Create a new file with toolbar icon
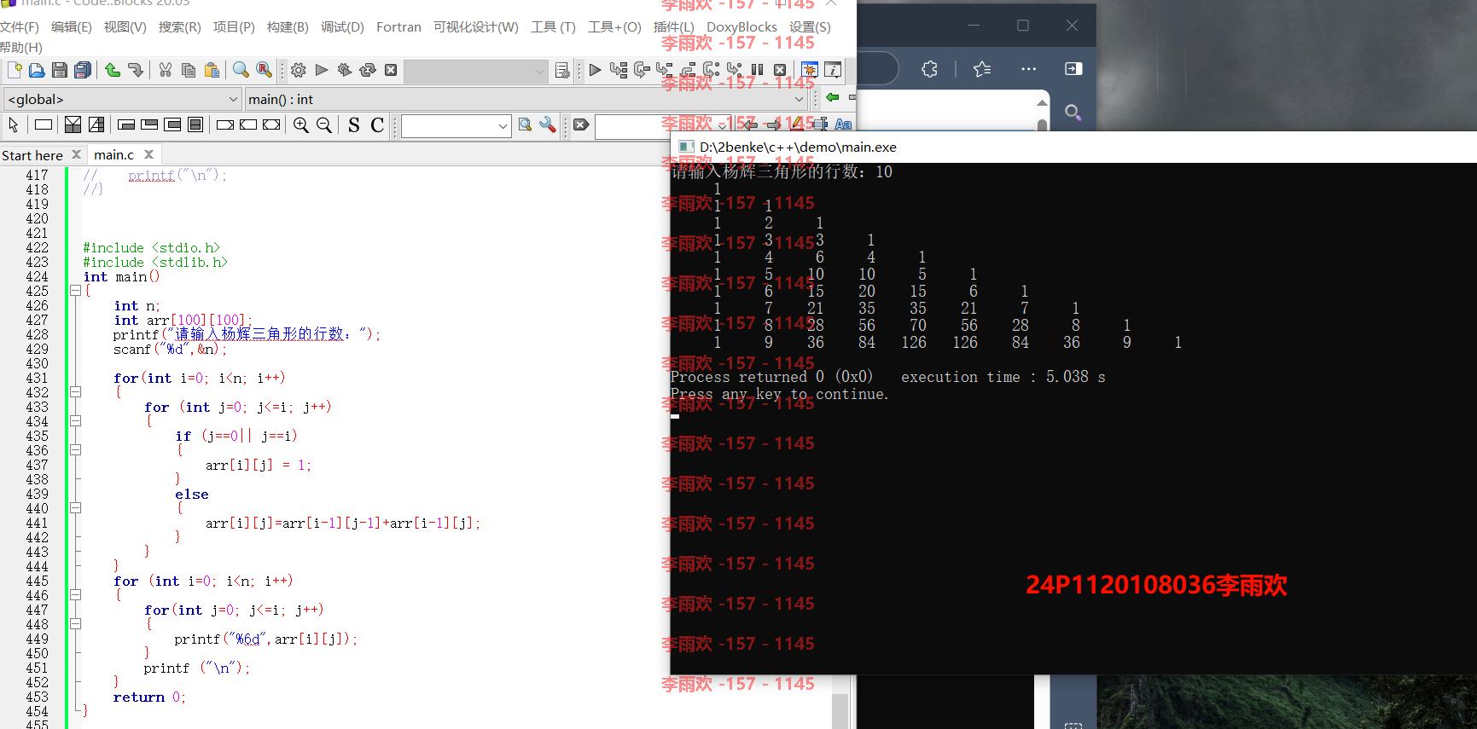The width and height of the screenshot is (1477, 729). (15, 70)
